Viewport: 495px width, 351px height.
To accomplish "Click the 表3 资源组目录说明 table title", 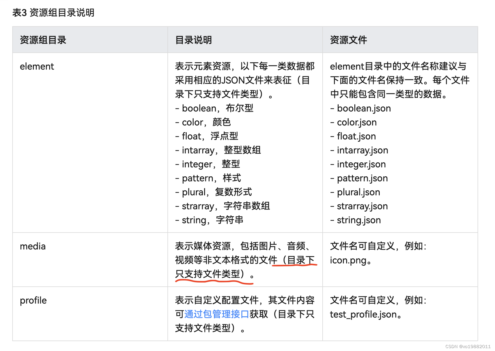I will [53, 12].
